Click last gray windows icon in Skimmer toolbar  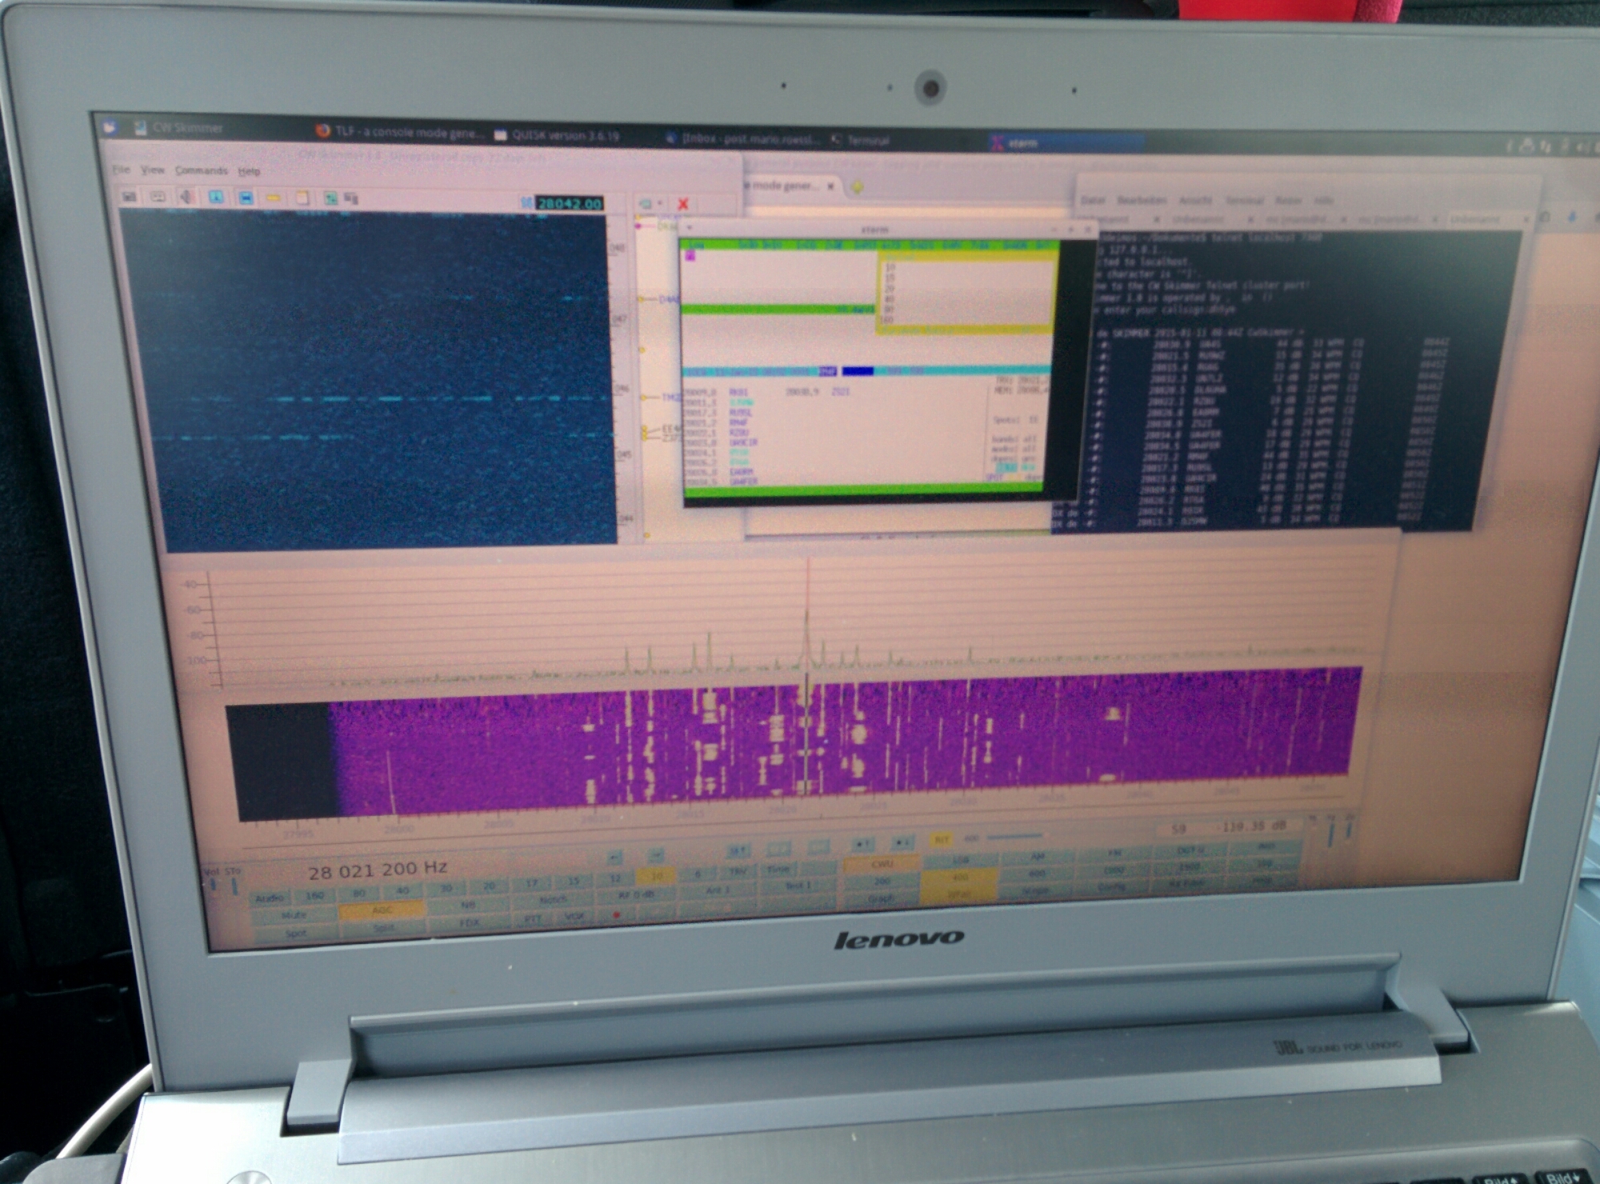[351, 198]
